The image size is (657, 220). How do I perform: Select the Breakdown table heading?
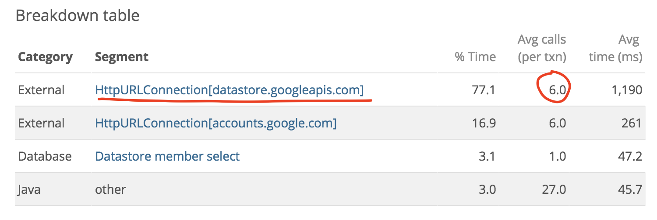click(78, 16)
